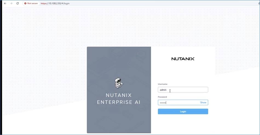Select the address bar URL 10.108.2.93/#/login
The height and width of the screenshot is (135, 260).
pyautogui.click(x=55, y=4)
